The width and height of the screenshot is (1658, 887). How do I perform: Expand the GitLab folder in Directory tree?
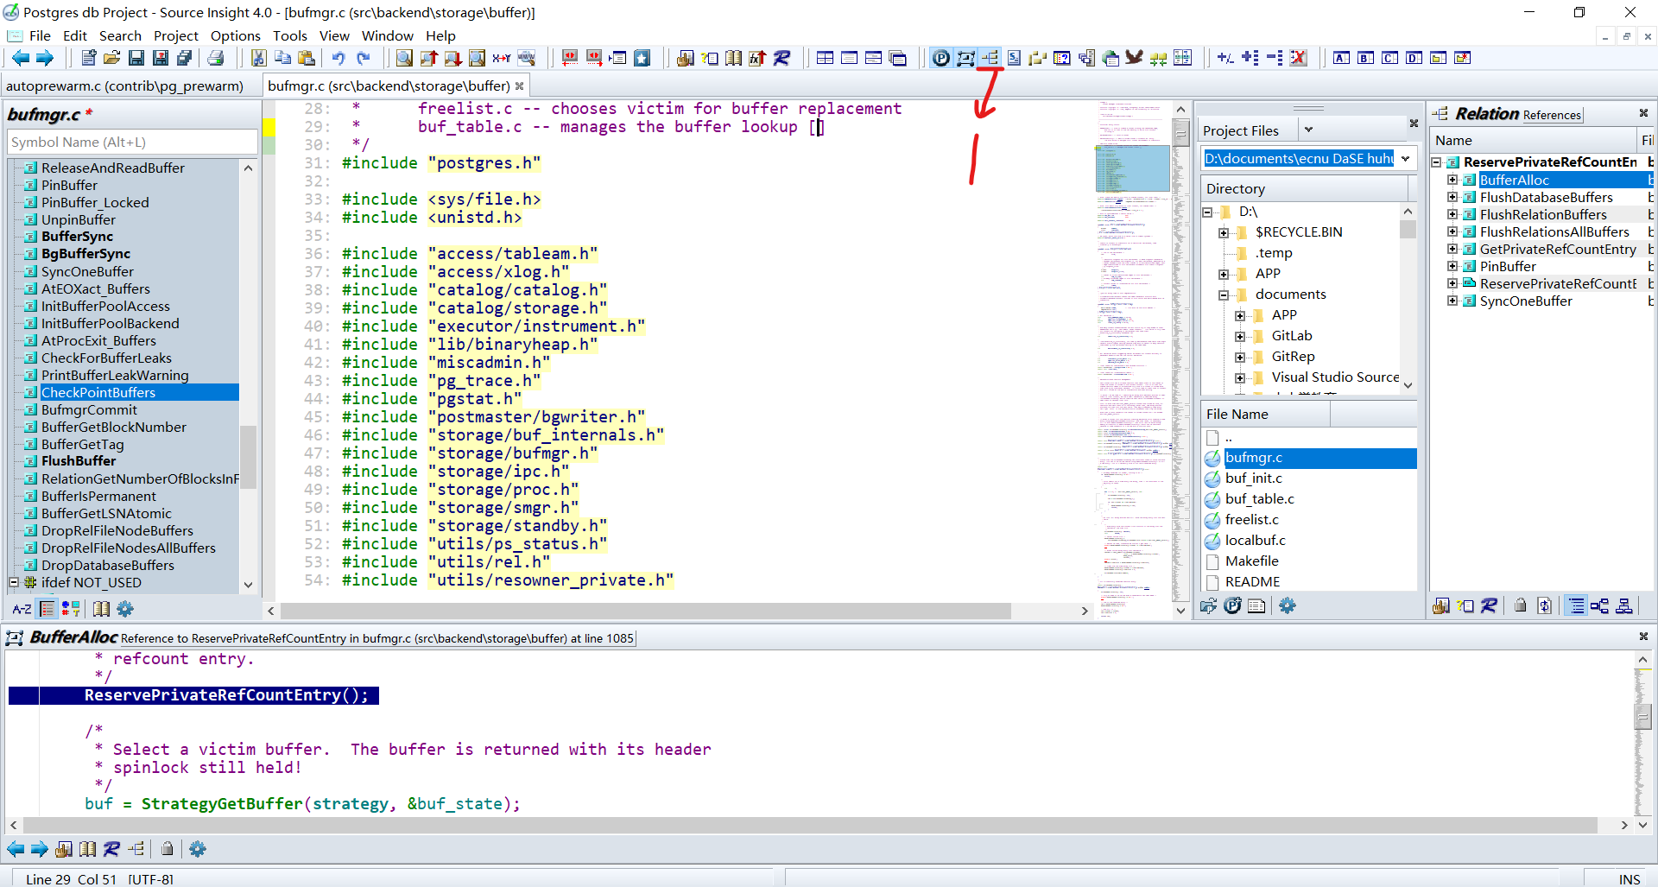tap(1240, 336)
